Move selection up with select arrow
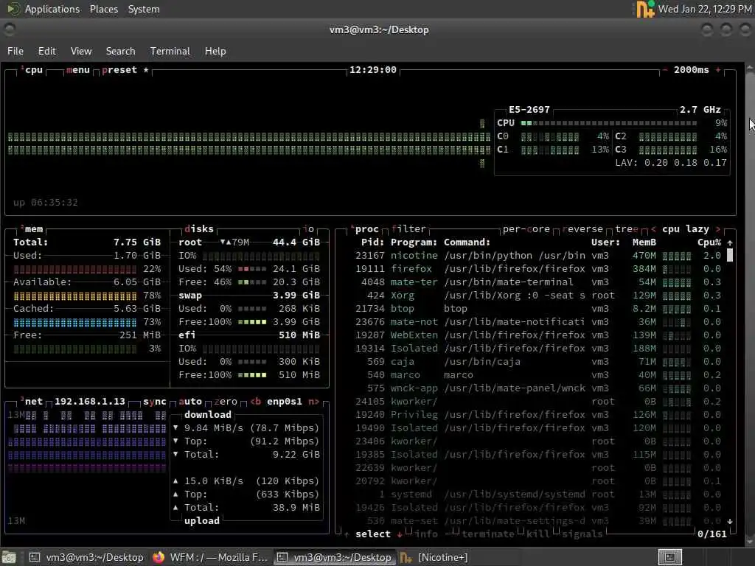 coord(347,534)
